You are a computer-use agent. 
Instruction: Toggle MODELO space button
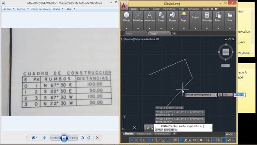(230, 135)
